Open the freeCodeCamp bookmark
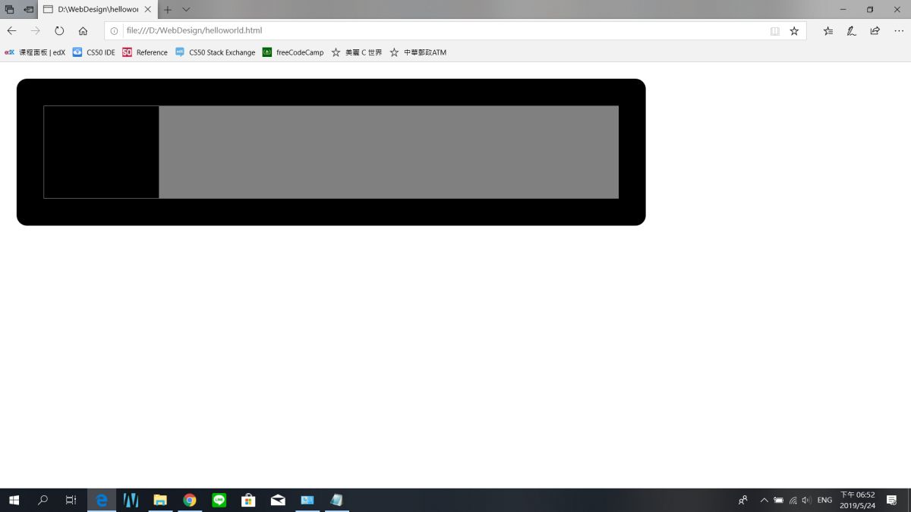This screenshot has width=911, height=512. tap(293, 52)
